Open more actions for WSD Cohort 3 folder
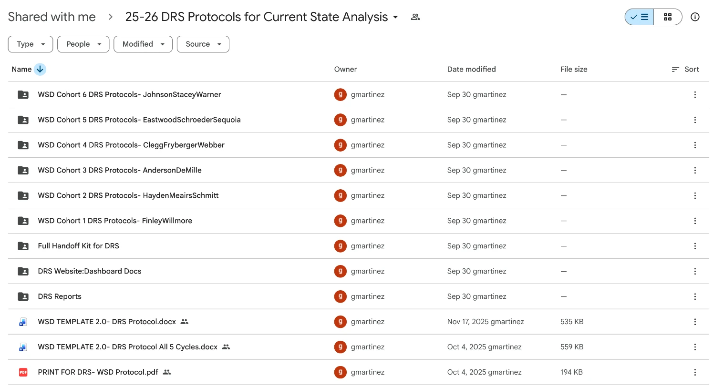The width and height of the screenshot is (713, 387). tap(695, 170)
